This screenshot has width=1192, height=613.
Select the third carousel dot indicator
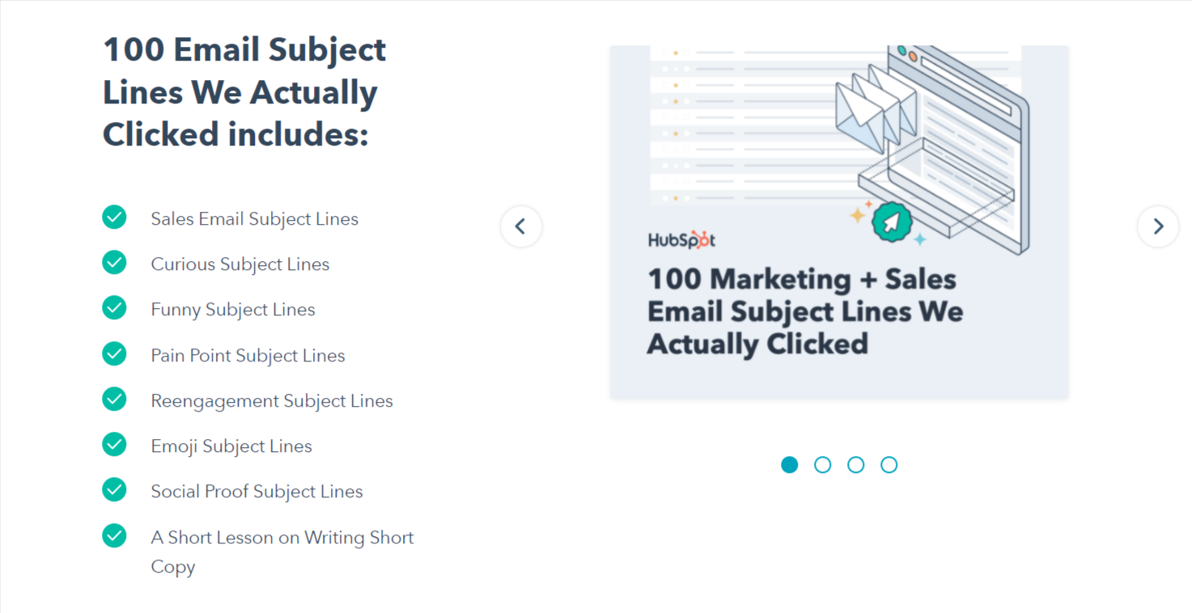point(856,465)
